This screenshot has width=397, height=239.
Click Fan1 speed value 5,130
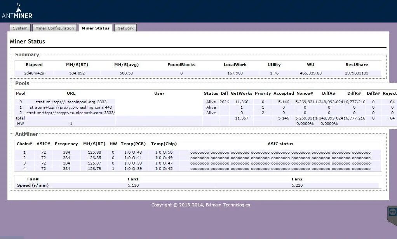tap(133, 185)
